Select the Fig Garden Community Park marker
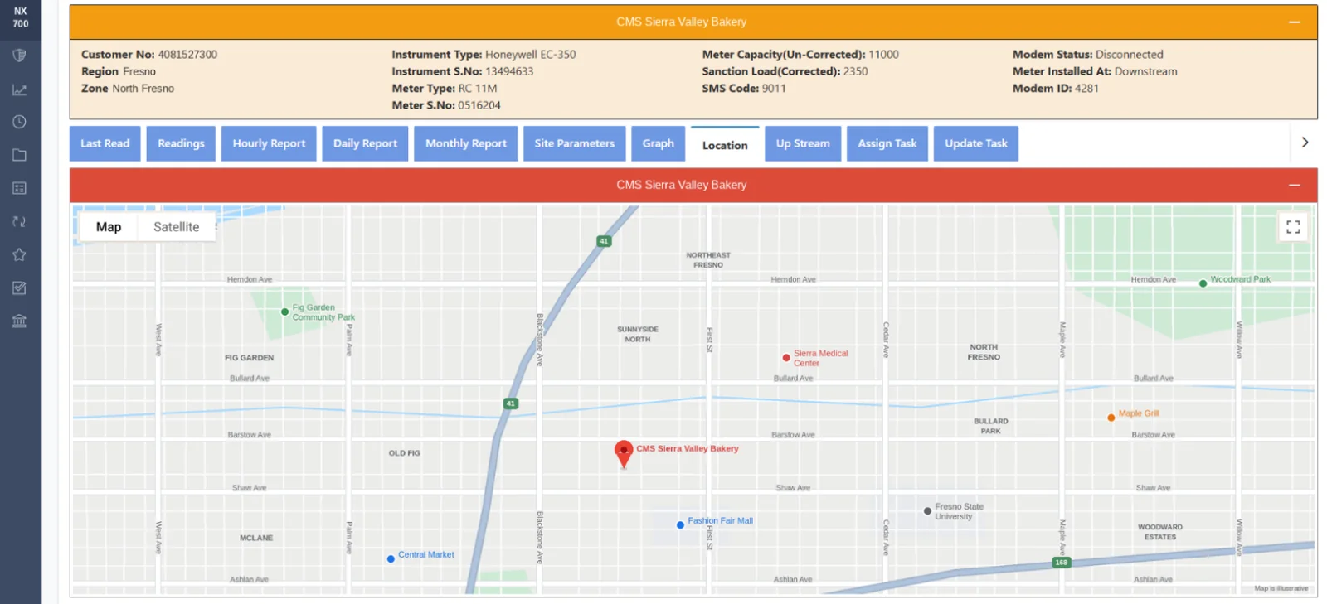 click(284, 312)
